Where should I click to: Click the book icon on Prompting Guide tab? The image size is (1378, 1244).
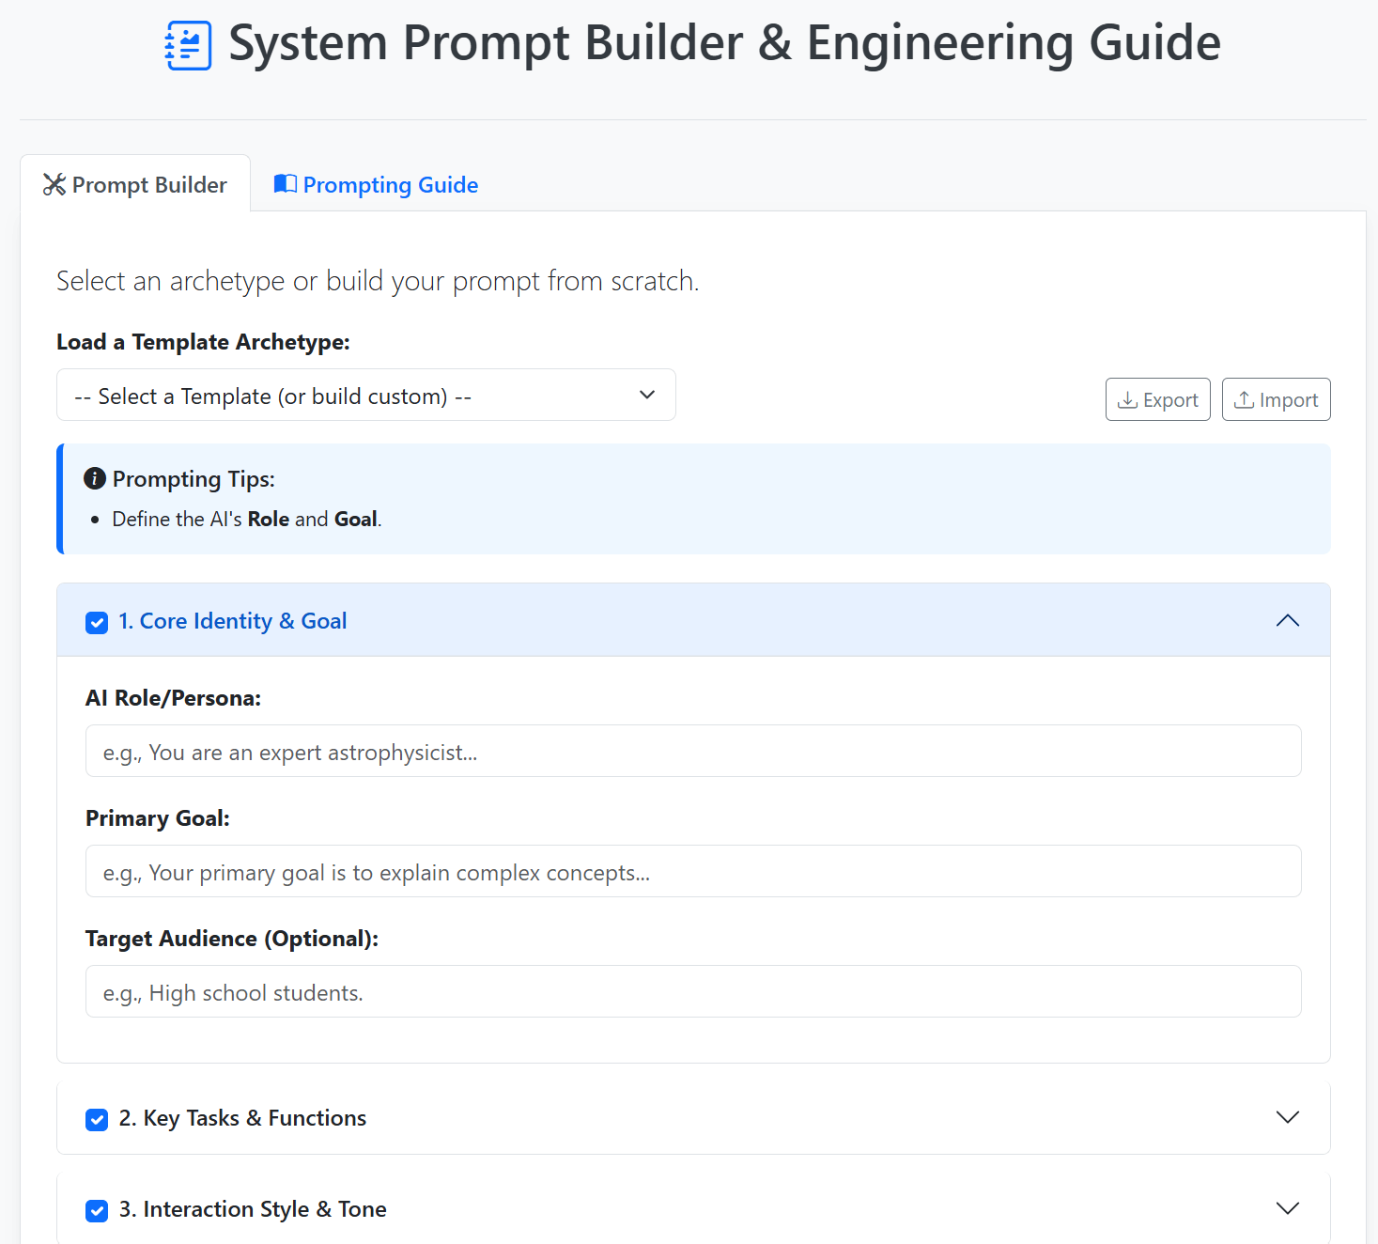tap(286, 184)
